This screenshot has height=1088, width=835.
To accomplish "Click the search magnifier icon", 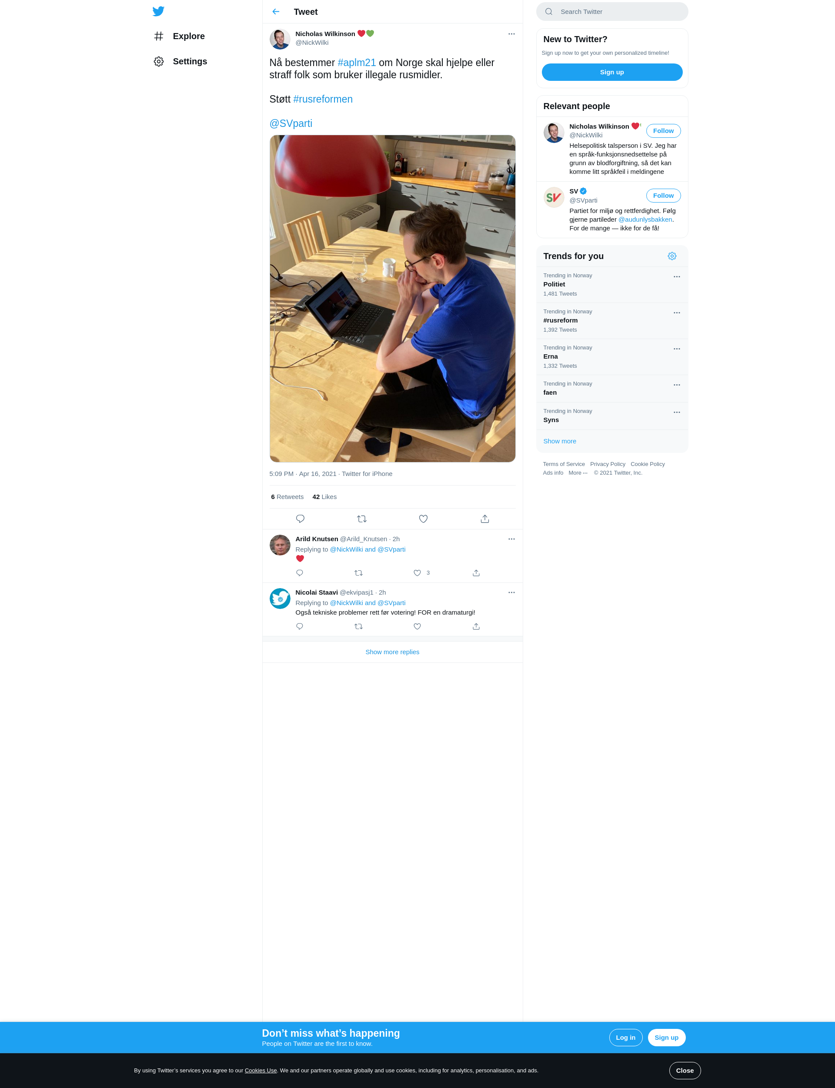I will (549, 11).
